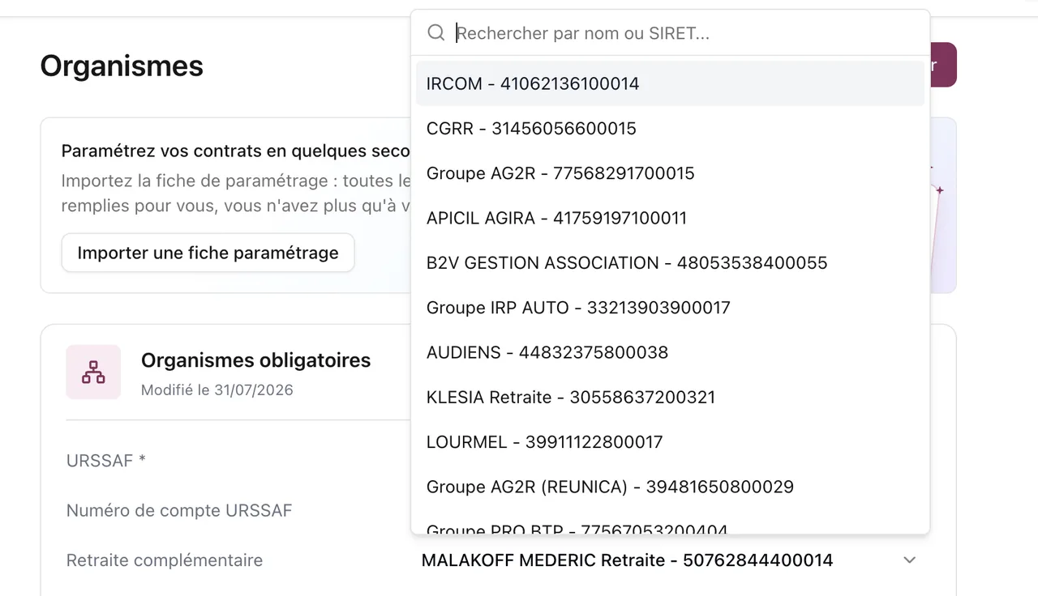This screenshot has width=1038, height=596.
Task: Select B2V GESTION ASSOCIATION option
Action: click(x=670, y=262)
